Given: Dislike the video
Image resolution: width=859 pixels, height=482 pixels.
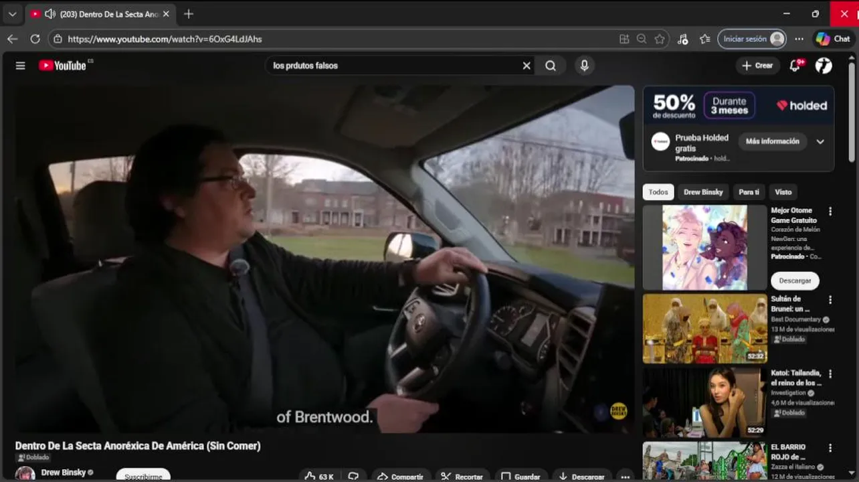Looking at the screenshot, I should click(x=353, y=477).
